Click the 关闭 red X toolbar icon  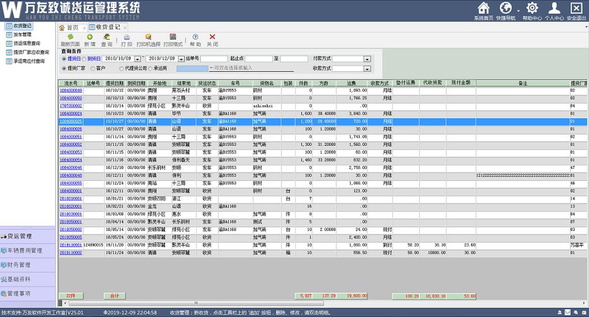click(x=212, y=37)
